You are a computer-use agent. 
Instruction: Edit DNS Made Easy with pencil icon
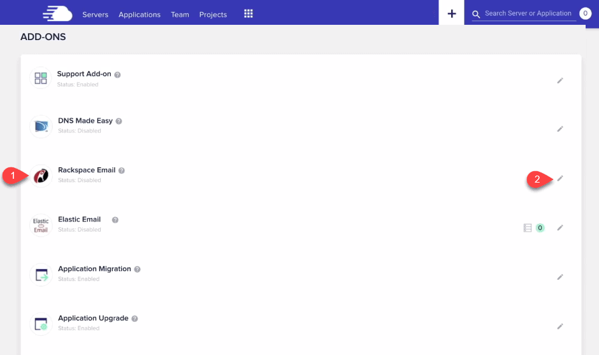[x=560, y=129]
